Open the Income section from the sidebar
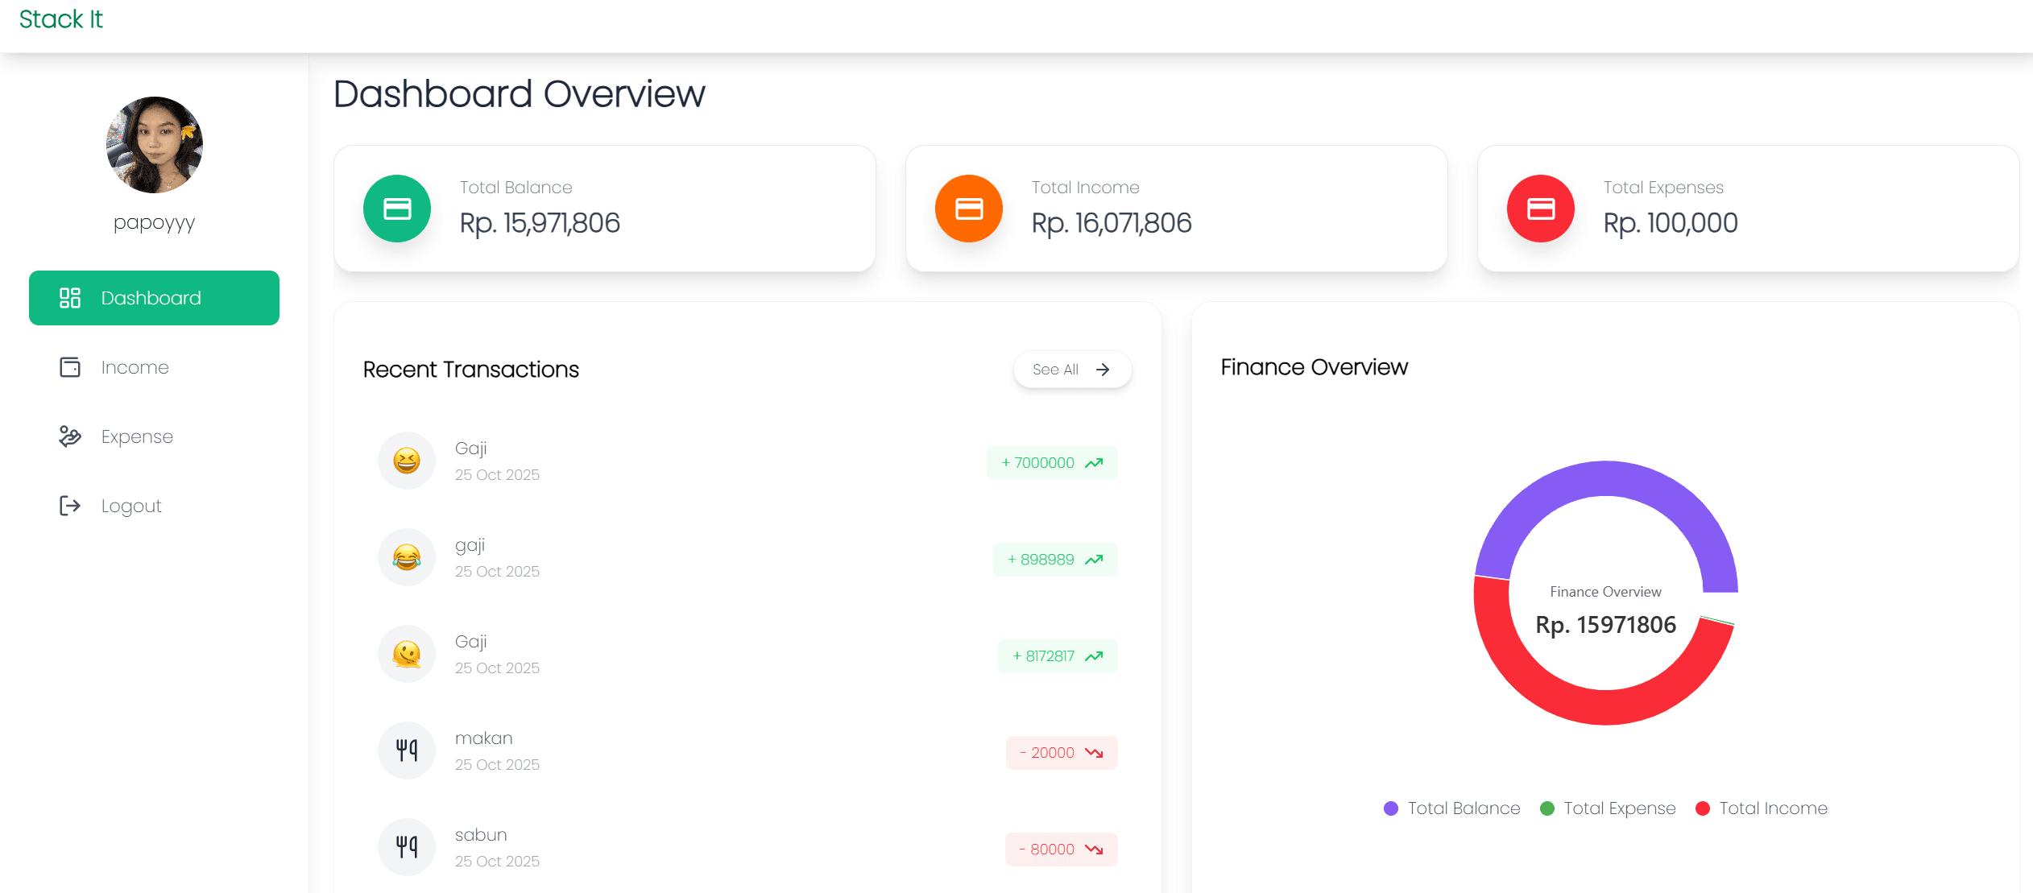Image resolution: width=2033 pixels, height=893 pixels. point(135,367)
